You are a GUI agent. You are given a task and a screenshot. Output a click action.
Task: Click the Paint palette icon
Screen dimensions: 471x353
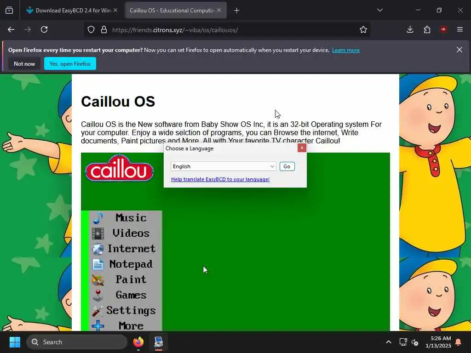point(98,280)
